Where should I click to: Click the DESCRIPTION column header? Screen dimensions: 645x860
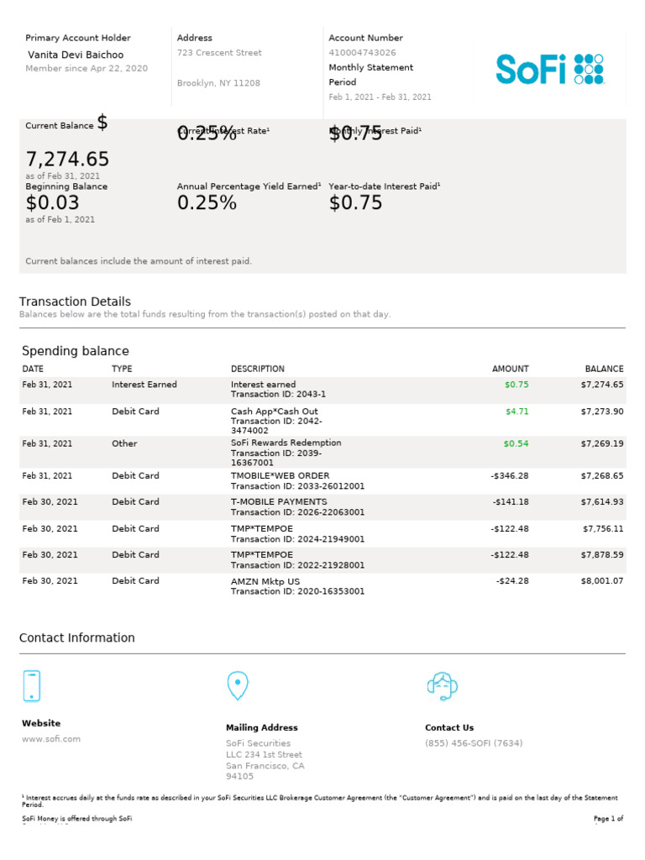tap(257, 369)
